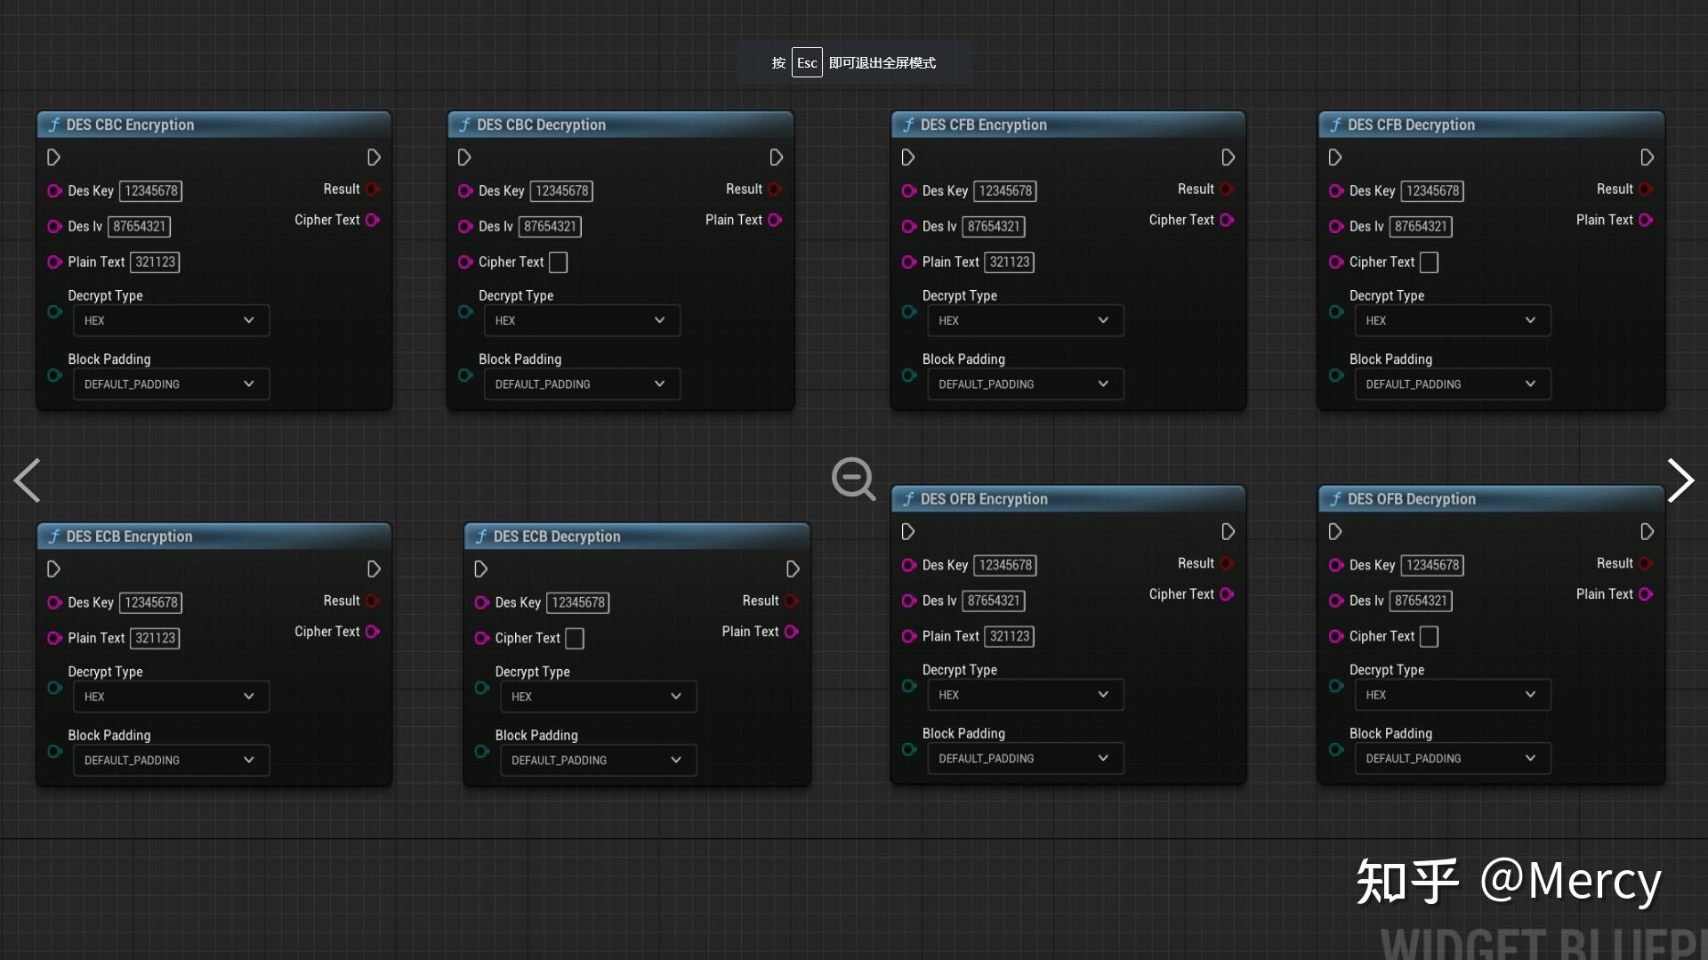Toggle the Cipher Text checkbox on DES OFB Decryption
Image resolution: width=1708 pixels, height=960 pixels.
tap(1430, 636)
